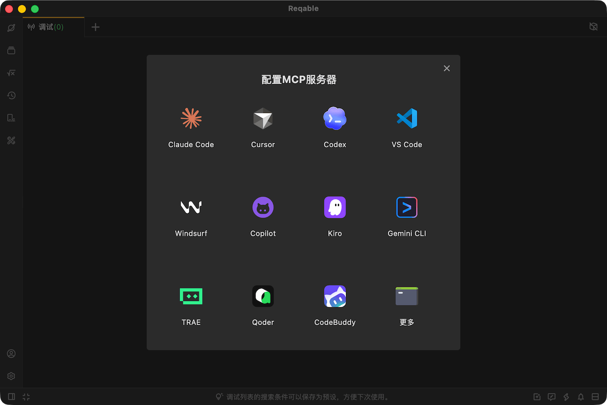
Task: Open the collections stack sidebar icon
Action: pos(11,50)
